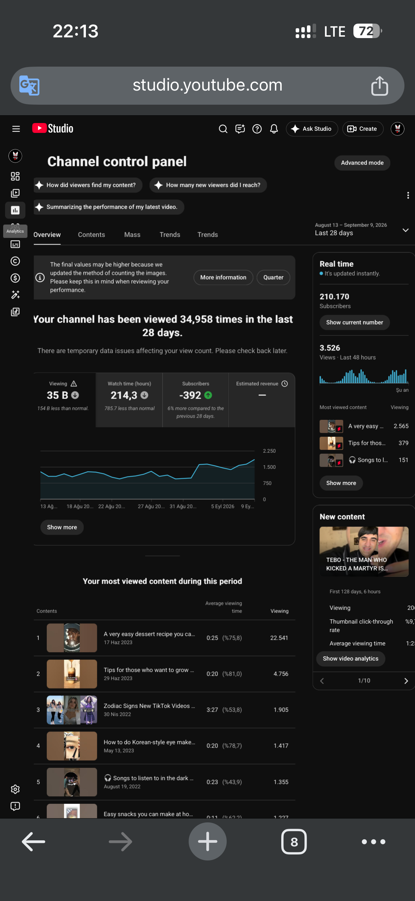Open Settings gear in sidebar
The image size is (415, 901).
tap(15, 789)
